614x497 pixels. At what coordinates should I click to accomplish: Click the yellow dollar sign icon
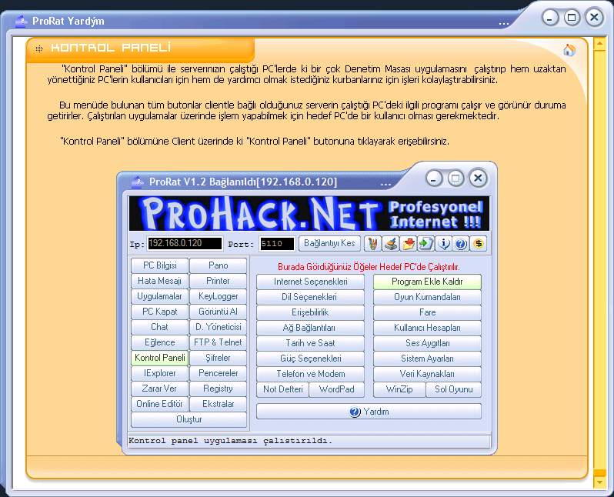[479, 244]
